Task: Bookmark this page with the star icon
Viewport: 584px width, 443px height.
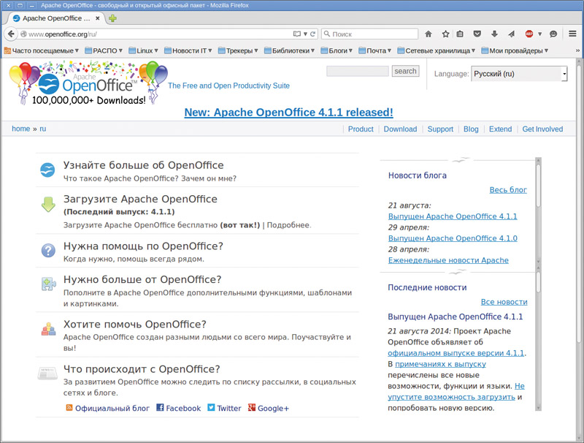Action: coord(445,34)
